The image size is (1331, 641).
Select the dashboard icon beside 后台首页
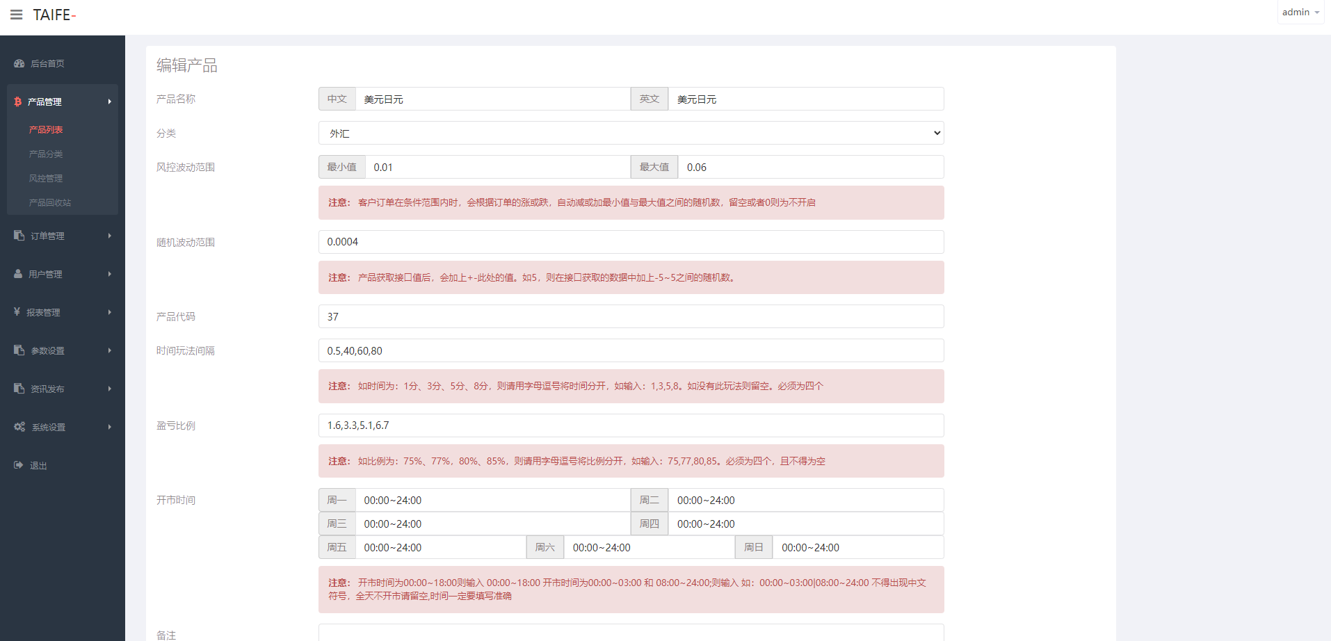click(19, 63)
